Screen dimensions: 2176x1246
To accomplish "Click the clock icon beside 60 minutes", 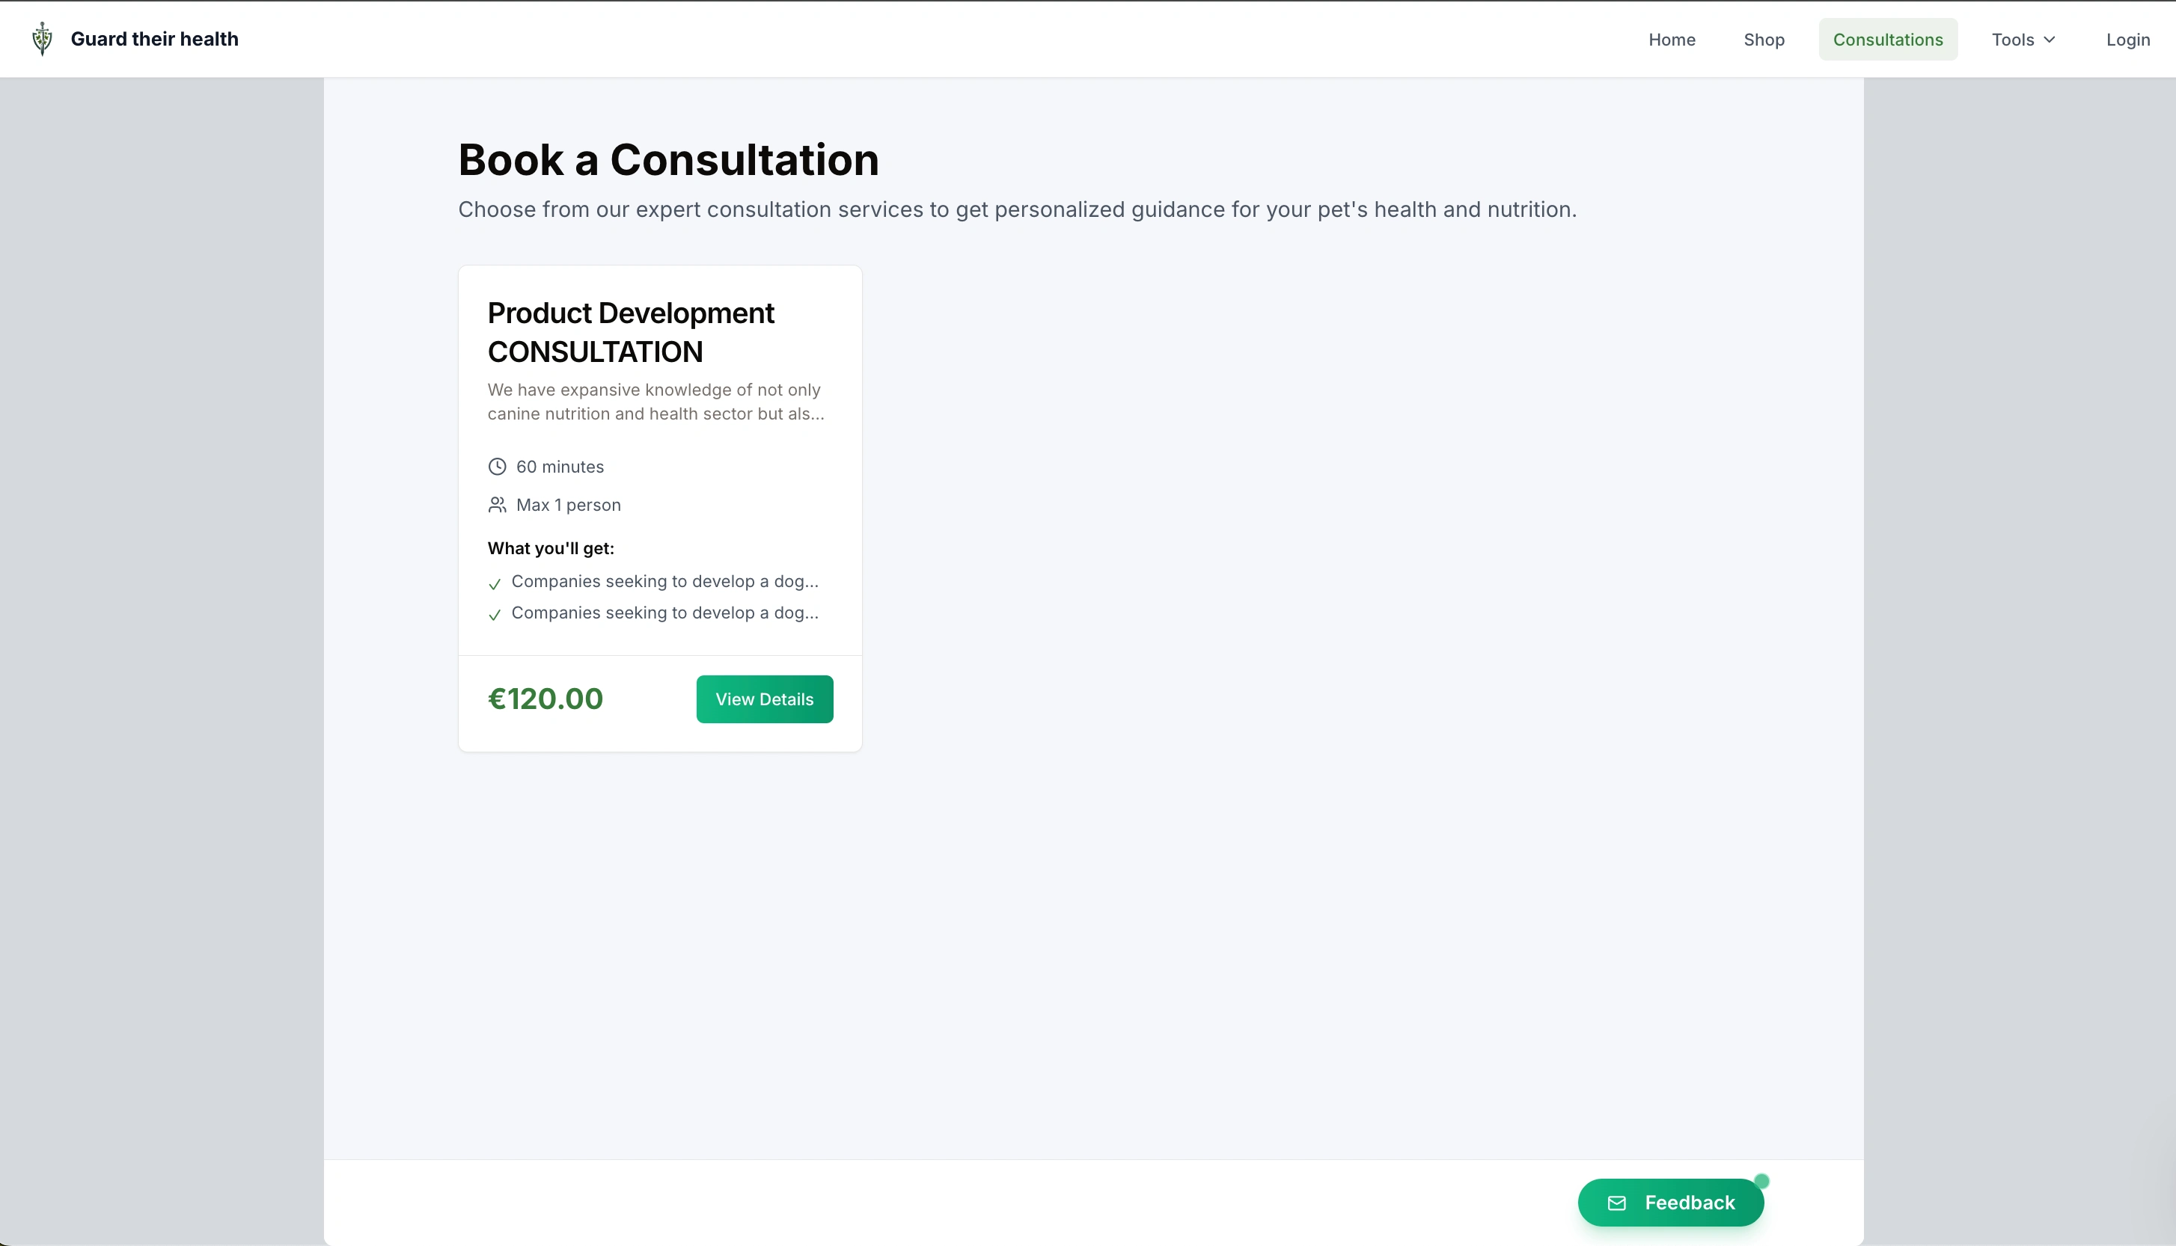I will (497, 467).
